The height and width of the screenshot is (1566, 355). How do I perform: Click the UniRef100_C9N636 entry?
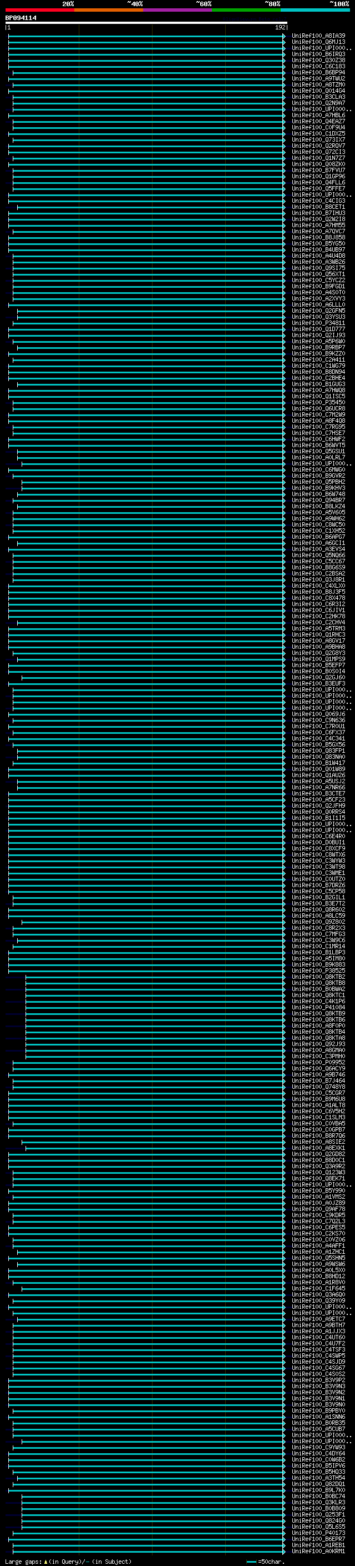[x=318, y=721]
